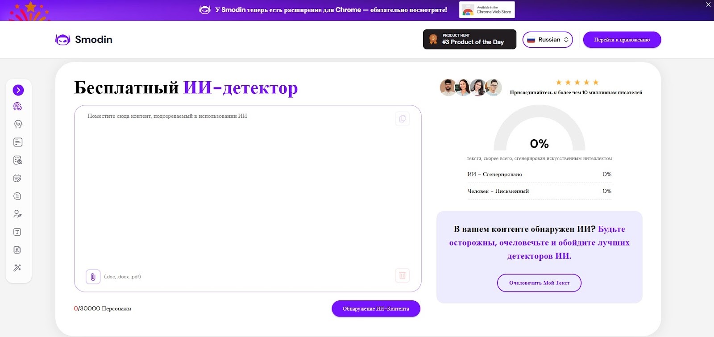
Task: Open the head-profile AI tool icon in sidebar
Action: (x=18, y=124)
